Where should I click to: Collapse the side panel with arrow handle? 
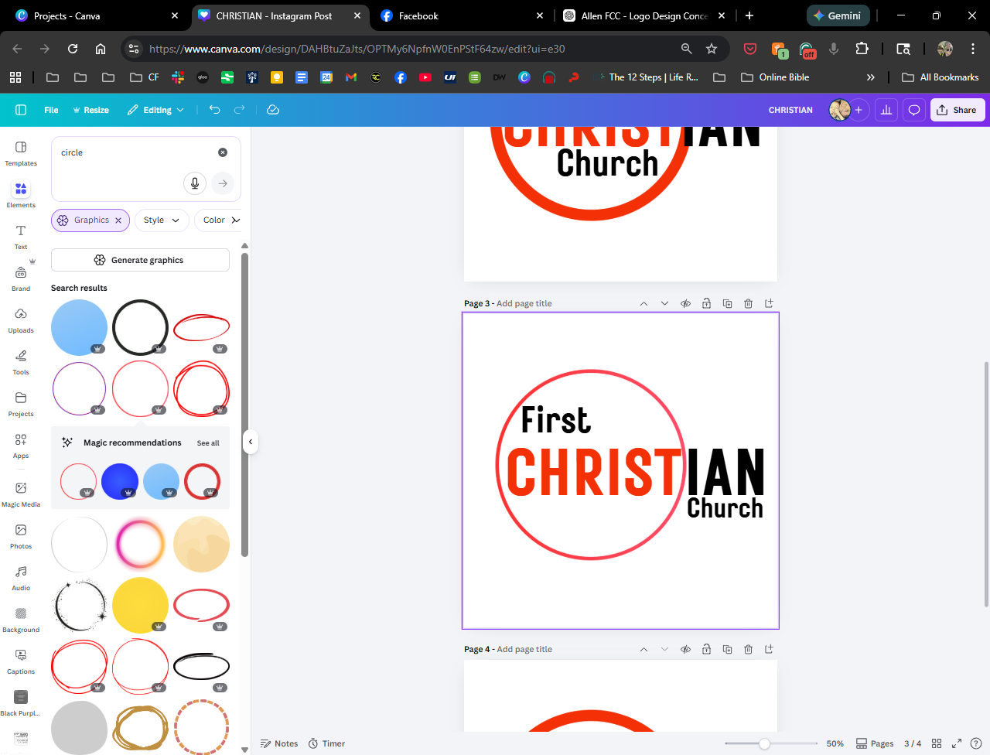(x=251, y=442)
